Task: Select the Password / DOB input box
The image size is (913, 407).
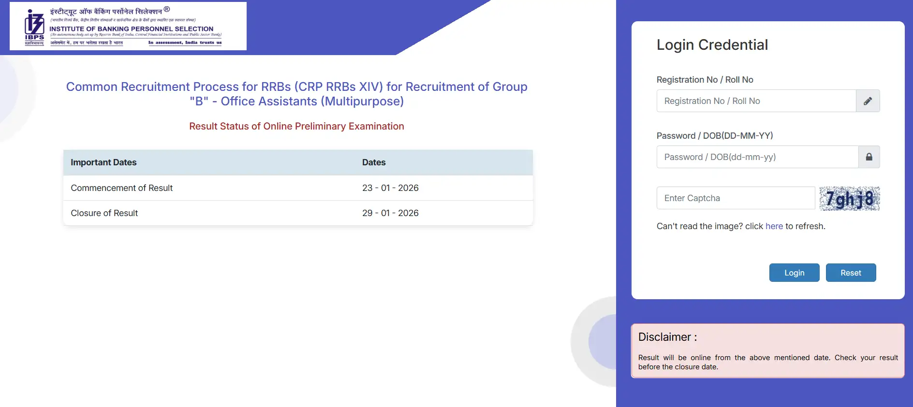Action: (757, 157)
